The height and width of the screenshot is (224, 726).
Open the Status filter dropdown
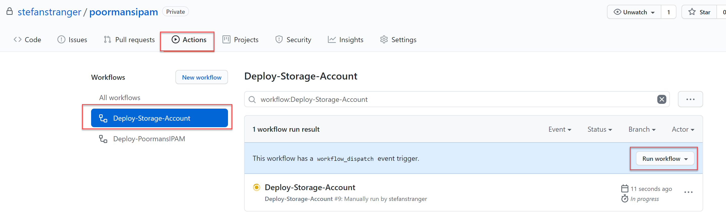click(599, 129)
